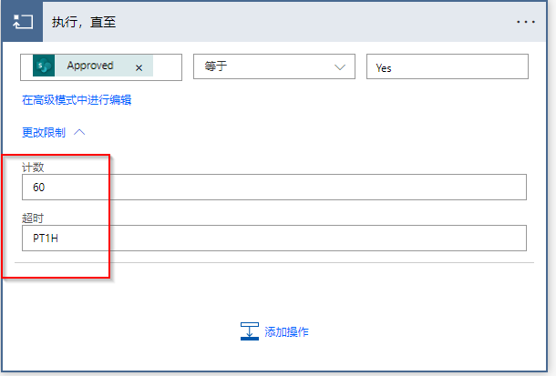Click the Approved token label
556x376 pixels.
90,66
